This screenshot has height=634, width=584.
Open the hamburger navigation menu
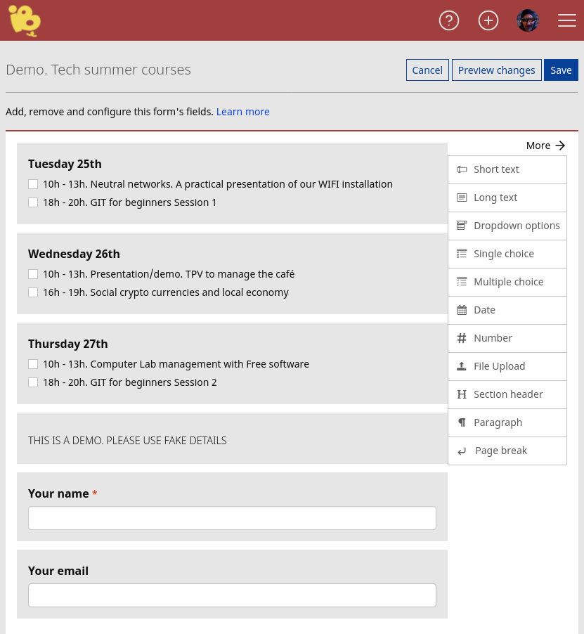[567, 20]
